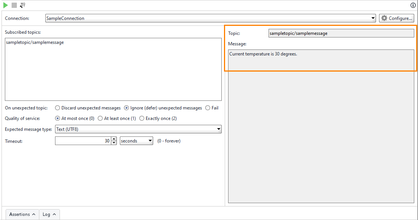
Task: Choose Exactly once (2) quality of service
Action: (x=142, y=118)
